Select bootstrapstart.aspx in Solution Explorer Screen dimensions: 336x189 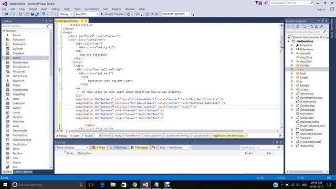pos(311,98)
